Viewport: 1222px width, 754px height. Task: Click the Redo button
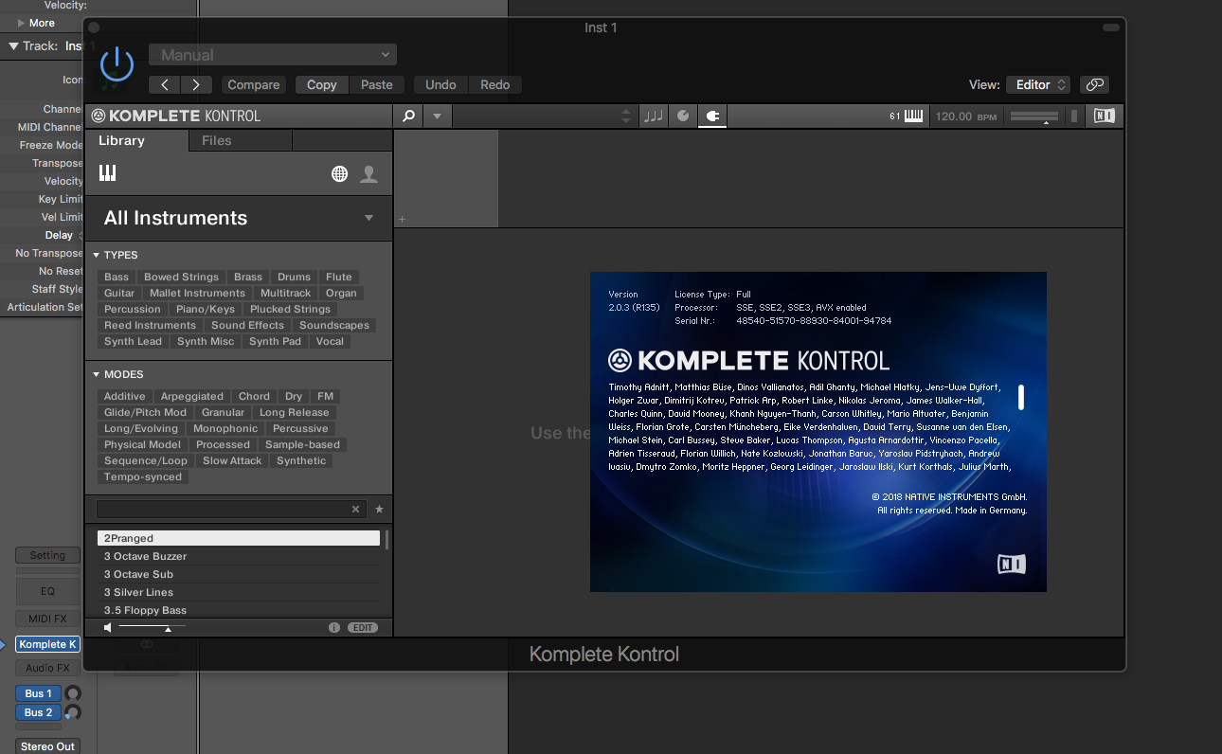click(495, 84)
